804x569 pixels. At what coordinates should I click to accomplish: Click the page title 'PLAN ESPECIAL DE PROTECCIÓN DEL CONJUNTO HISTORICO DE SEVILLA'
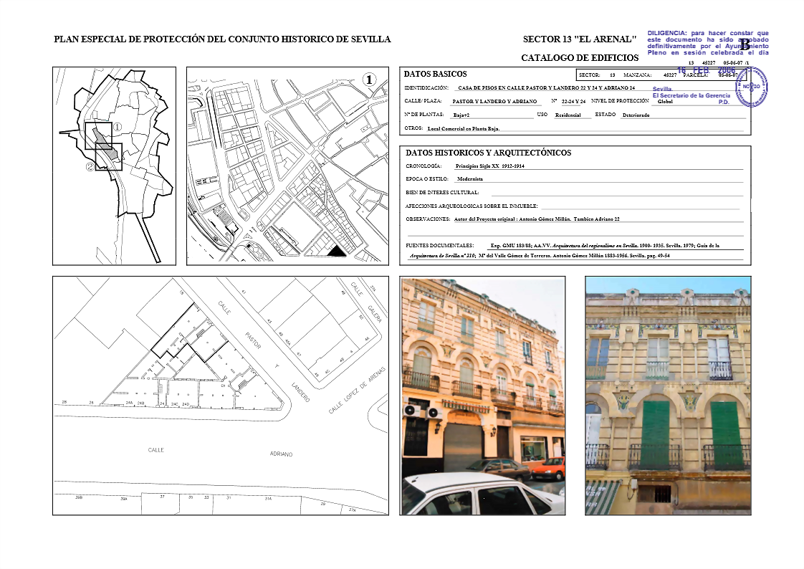click(x=222, y=39)
